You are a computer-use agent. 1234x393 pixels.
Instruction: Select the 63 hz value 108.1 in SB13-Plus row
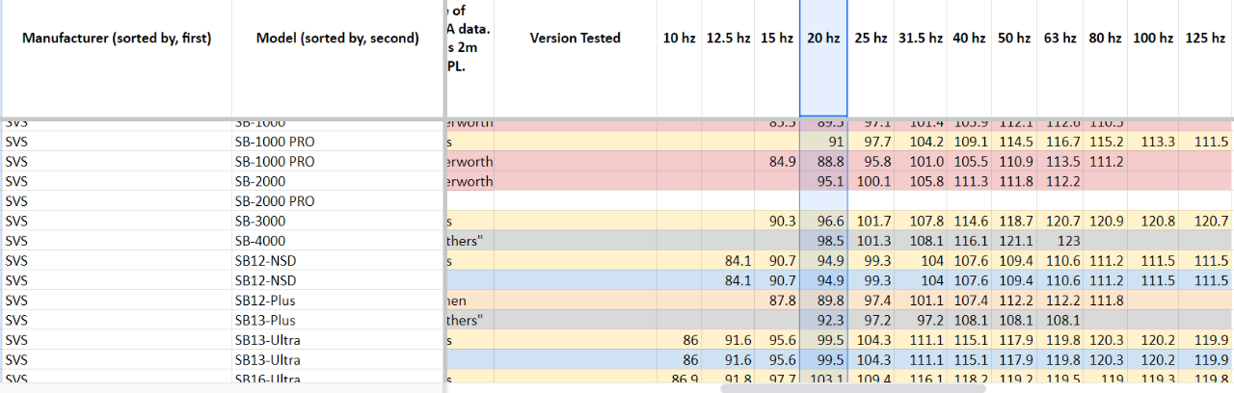click(1060, 320)
